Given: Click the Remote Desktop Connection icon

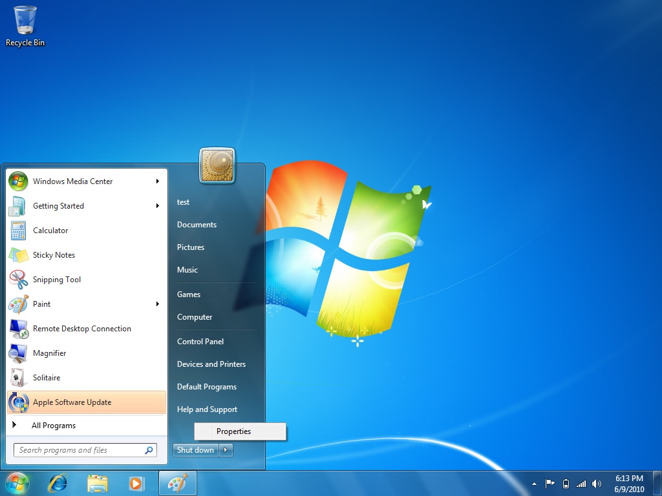Looking at the screenshot, I should coord(18,329).
